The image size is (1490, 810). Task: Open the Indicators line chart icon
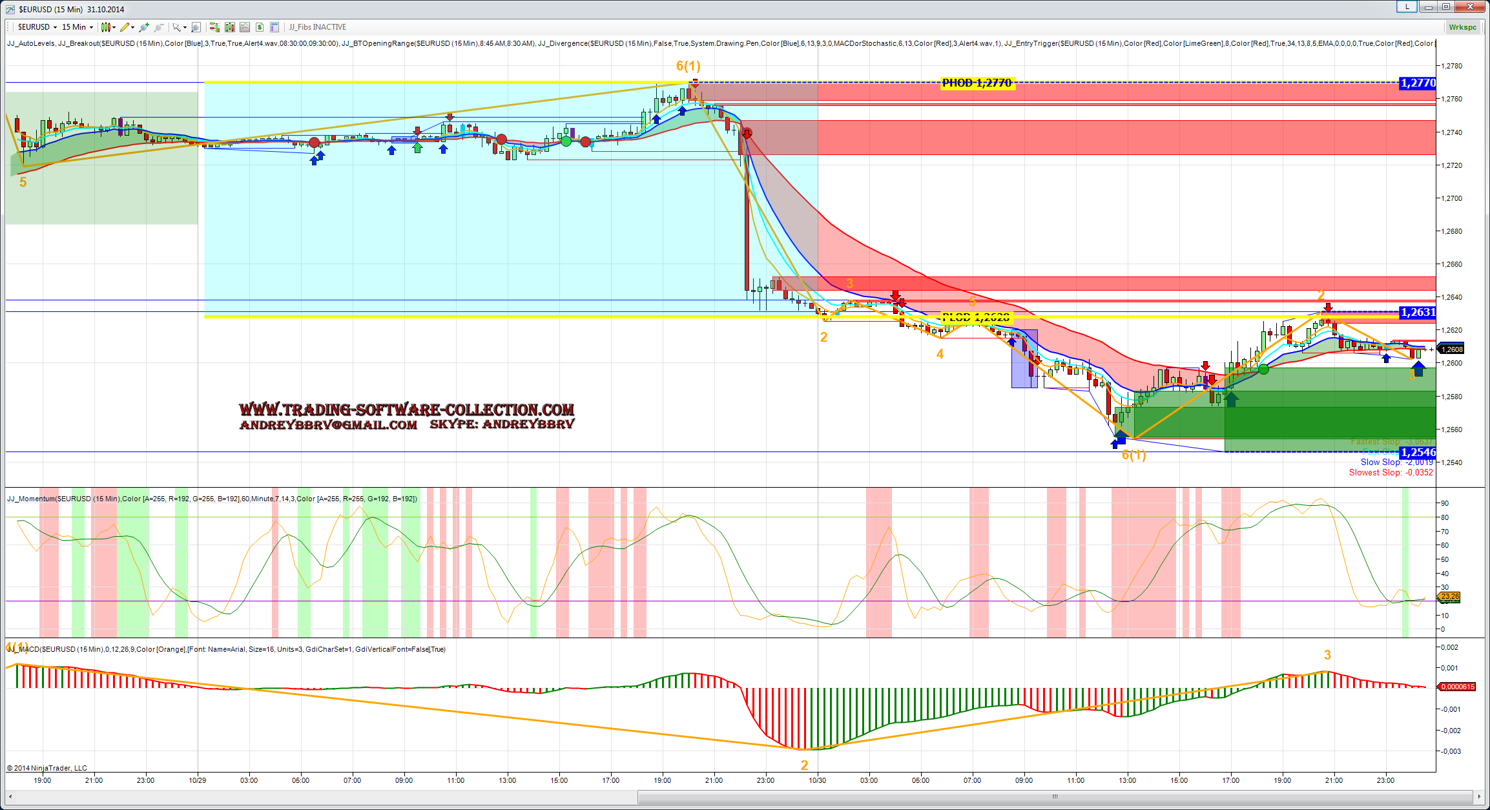click(x=245, y=27)
